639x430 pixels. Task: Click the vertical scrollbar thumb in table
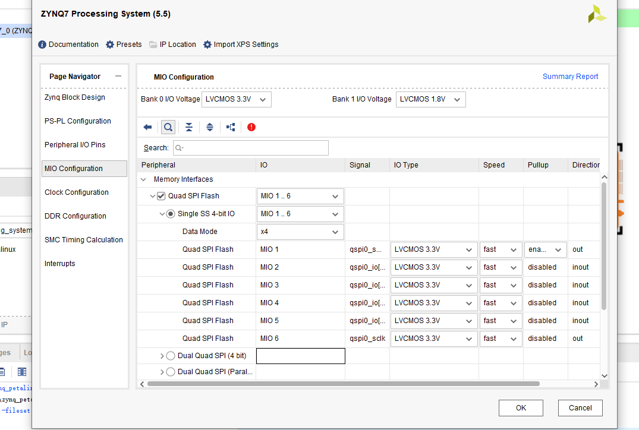[604, 246]
